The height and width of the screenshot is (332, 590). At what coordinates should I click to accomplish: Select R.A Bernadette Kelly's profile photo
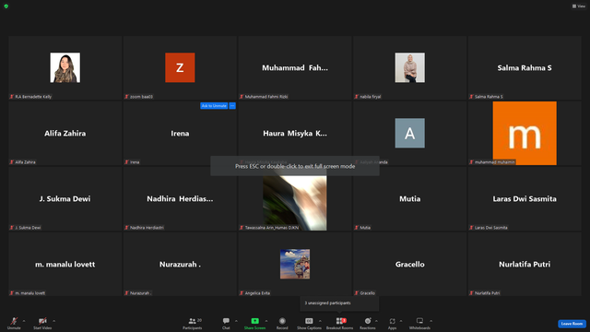tap(65, 67)
